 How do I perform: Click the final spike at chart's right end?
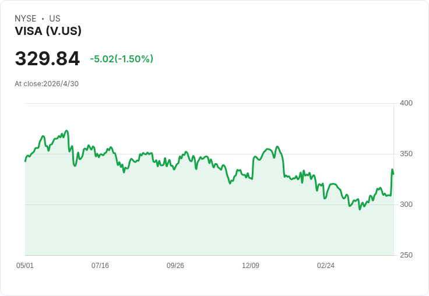(392, 170)
